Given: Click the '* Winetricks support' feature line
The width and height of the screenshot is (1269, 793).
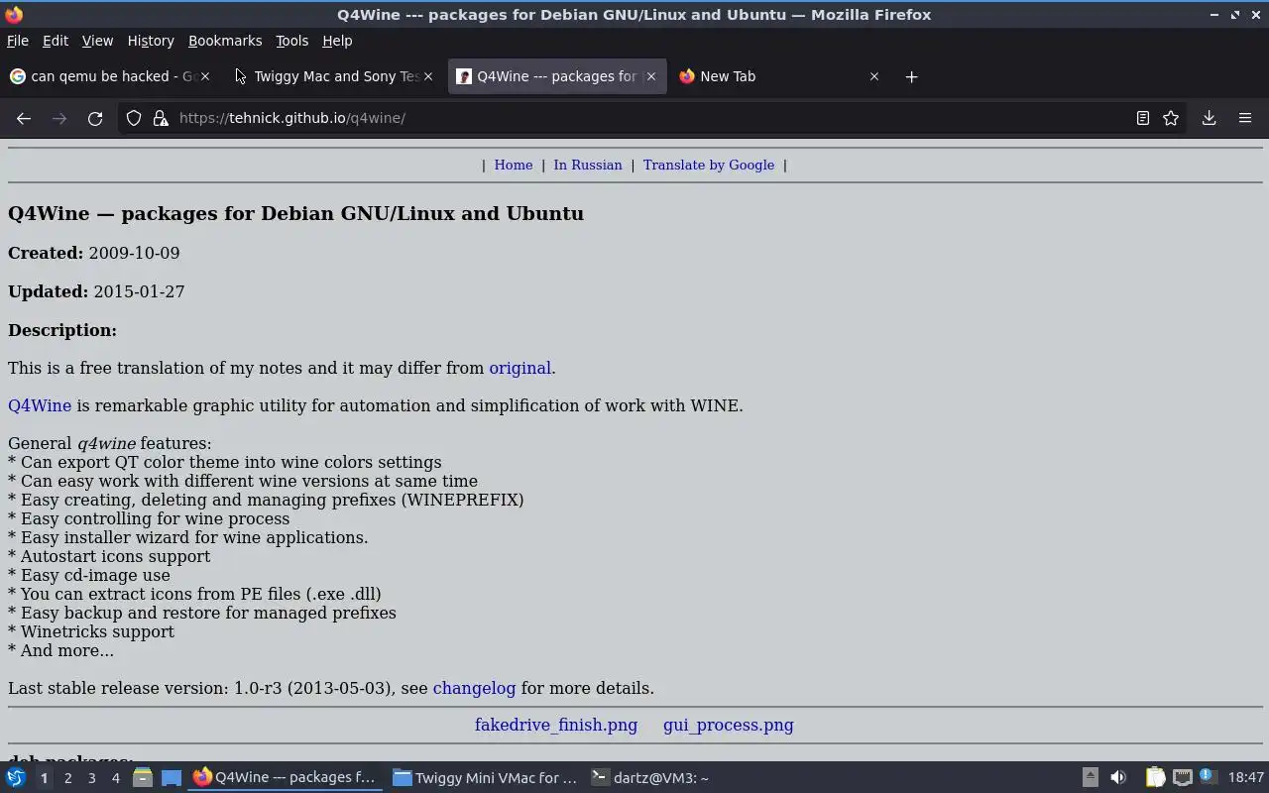Looking at the screenshot, I should [91, 631].
